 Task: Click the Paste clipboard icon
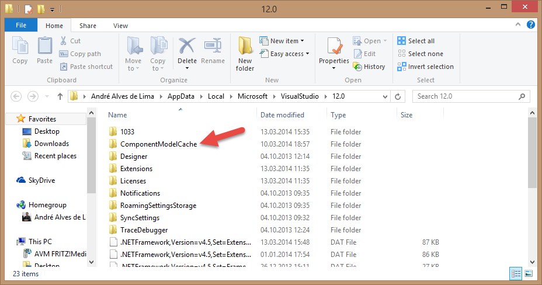pos(44,46)
